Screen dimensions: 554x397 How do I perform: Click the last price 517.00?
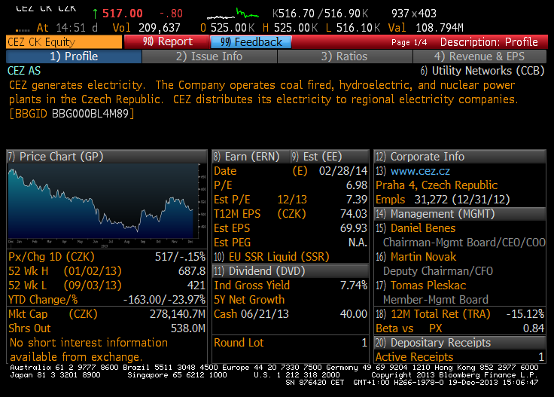pos(122,14)
